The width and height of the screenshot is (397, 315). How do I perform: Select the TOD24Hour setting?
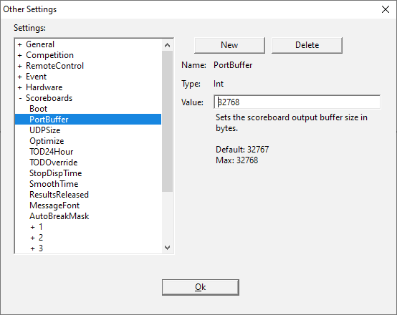click(51, 152)
